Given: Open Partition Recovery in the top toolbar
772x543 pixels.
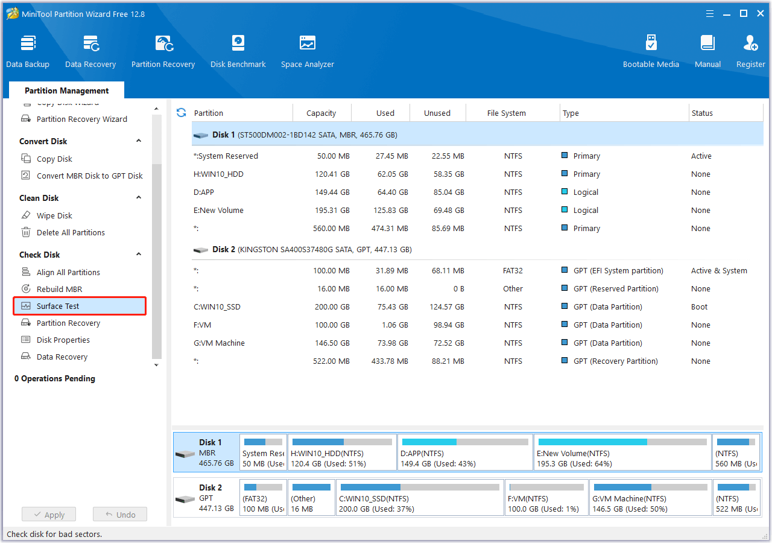Looking at the screenshot, I should pyautogui.click(x=163, y=52).
